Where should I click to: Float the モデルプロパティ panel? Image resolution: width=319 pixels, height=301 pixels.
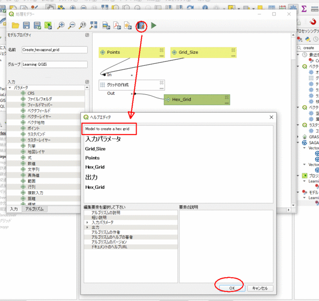[x=87, y=35]
